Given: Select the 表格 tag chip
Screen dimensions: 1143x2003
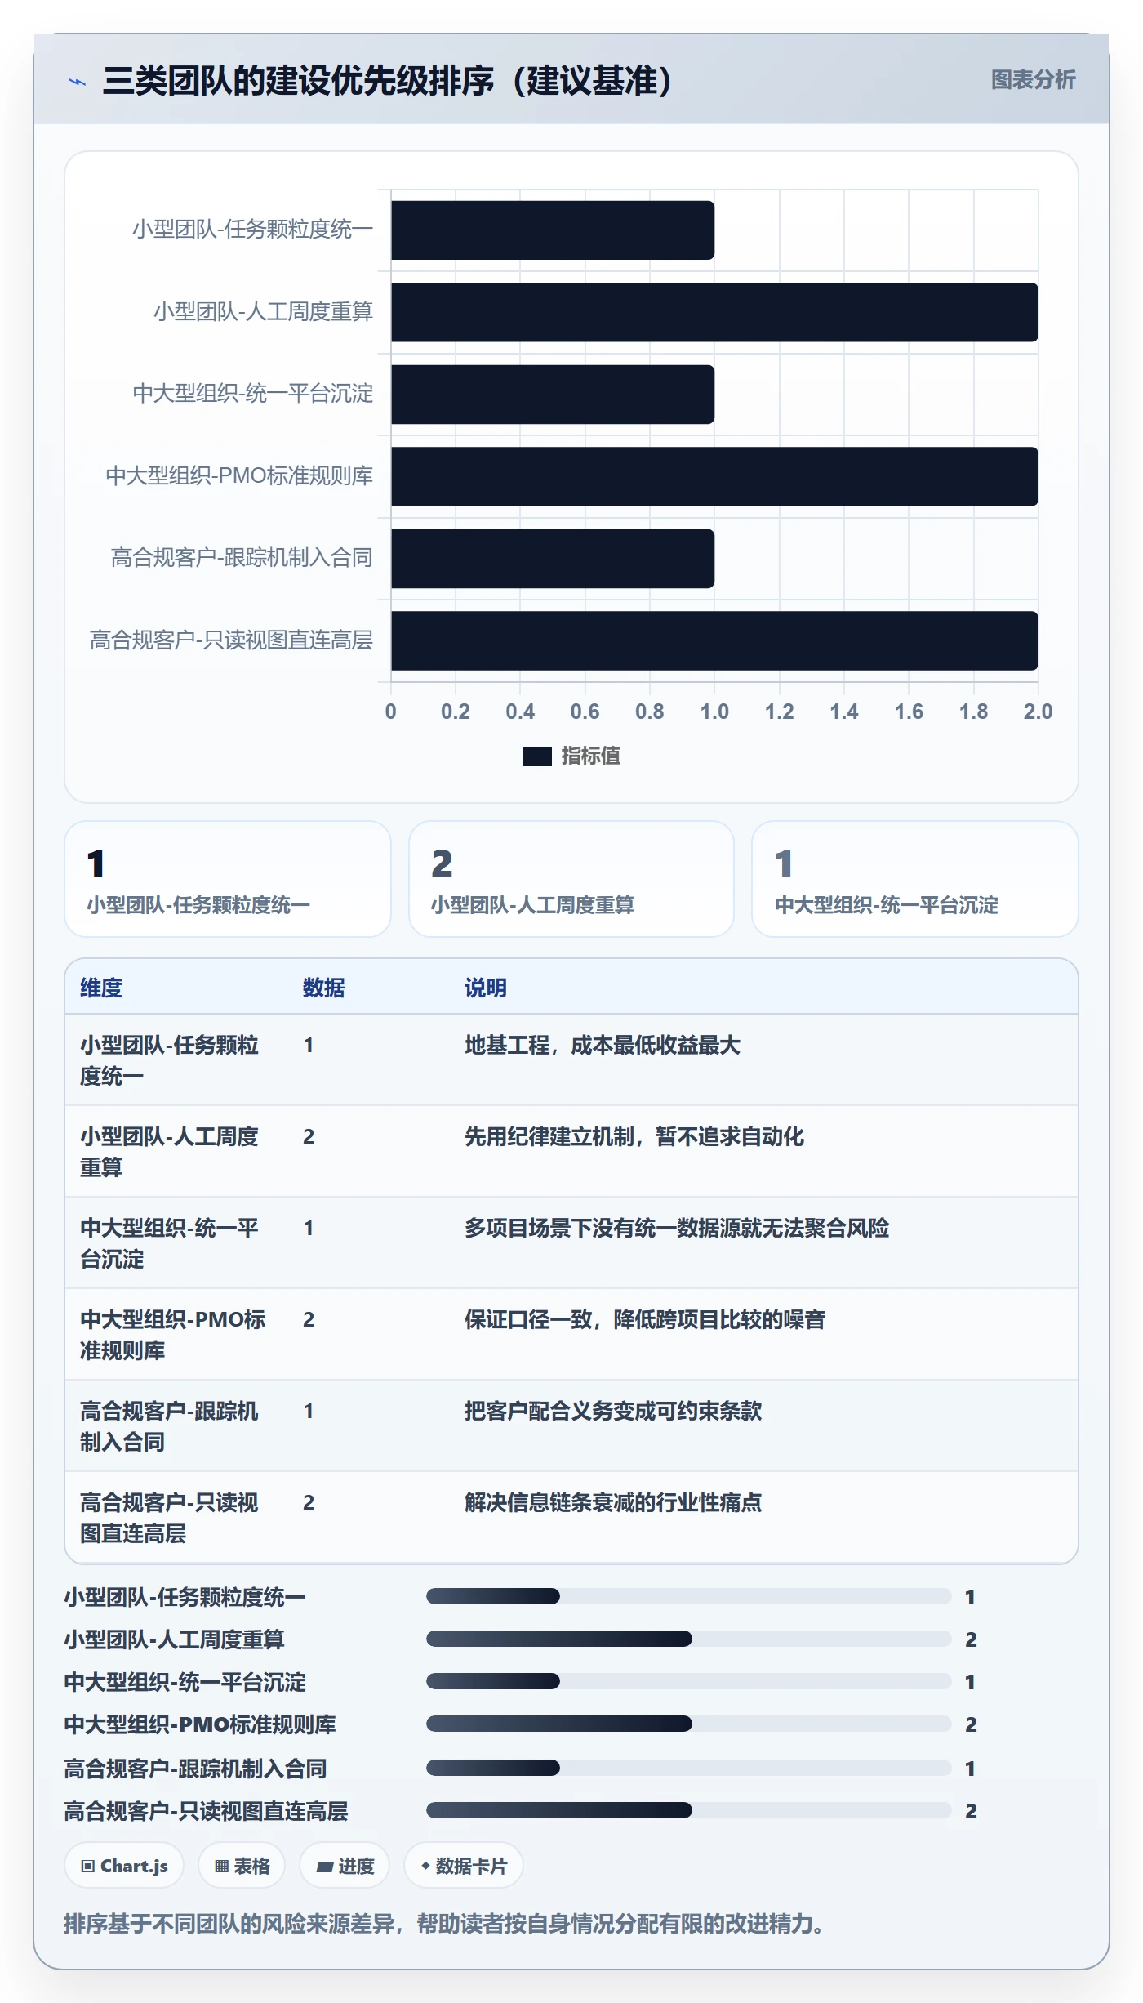Looking at the screenshot, I should coord(242,1866).
